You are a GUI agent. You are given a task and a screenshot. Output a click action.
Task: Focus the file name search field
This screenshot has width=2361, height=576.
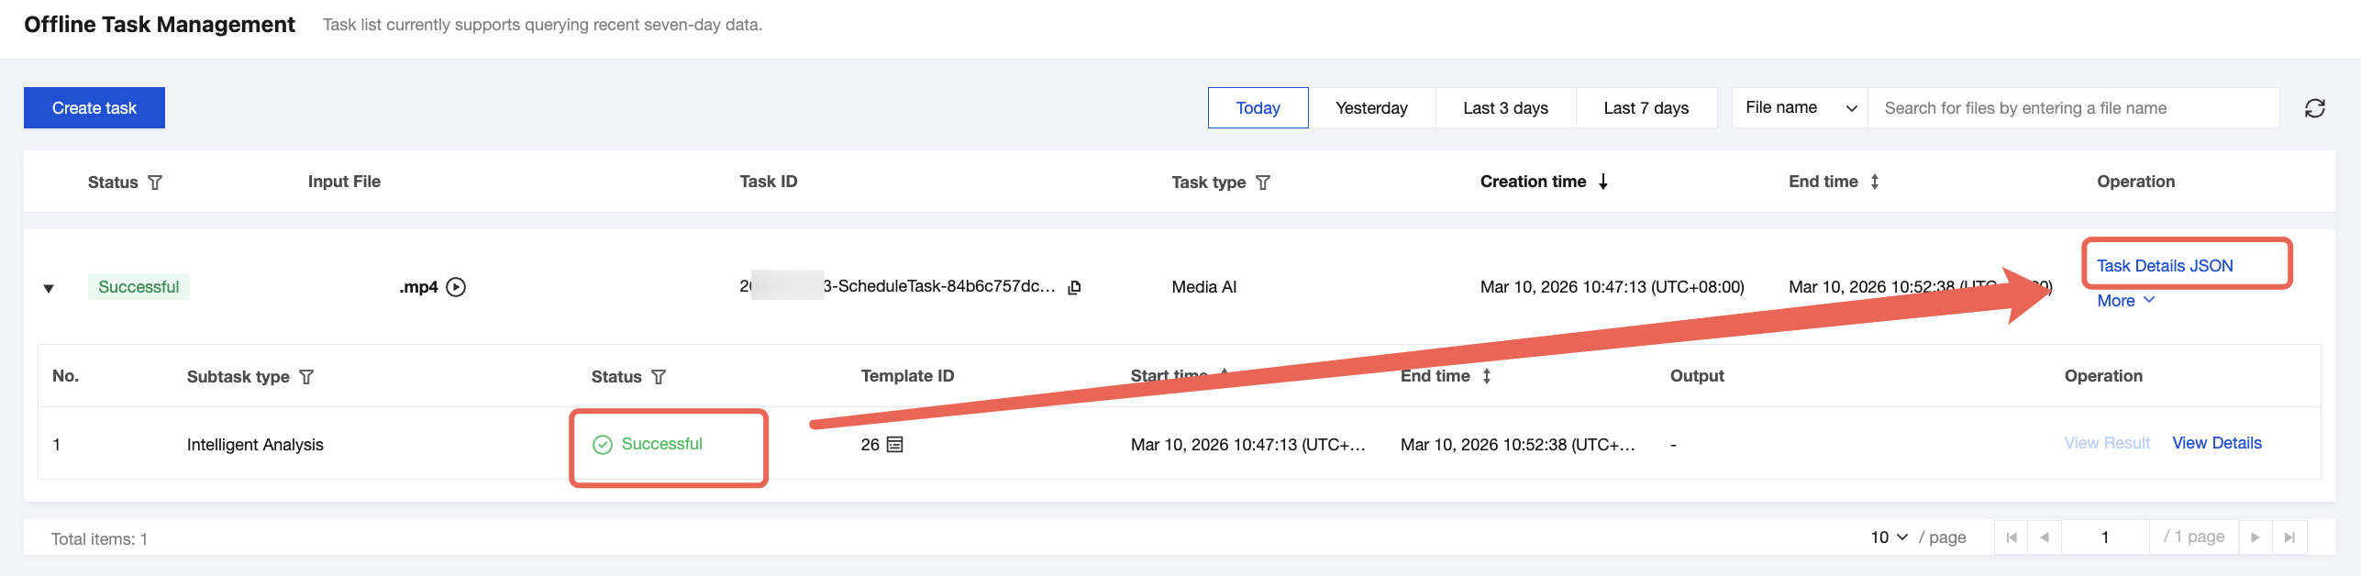coord(2073,108)
